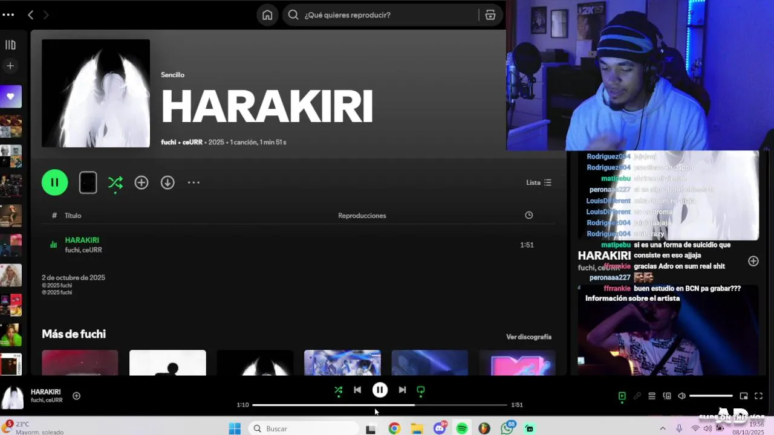774x435 pixels.
Task: Open File Explorer from the taskbar
Action: click(417, 429)
